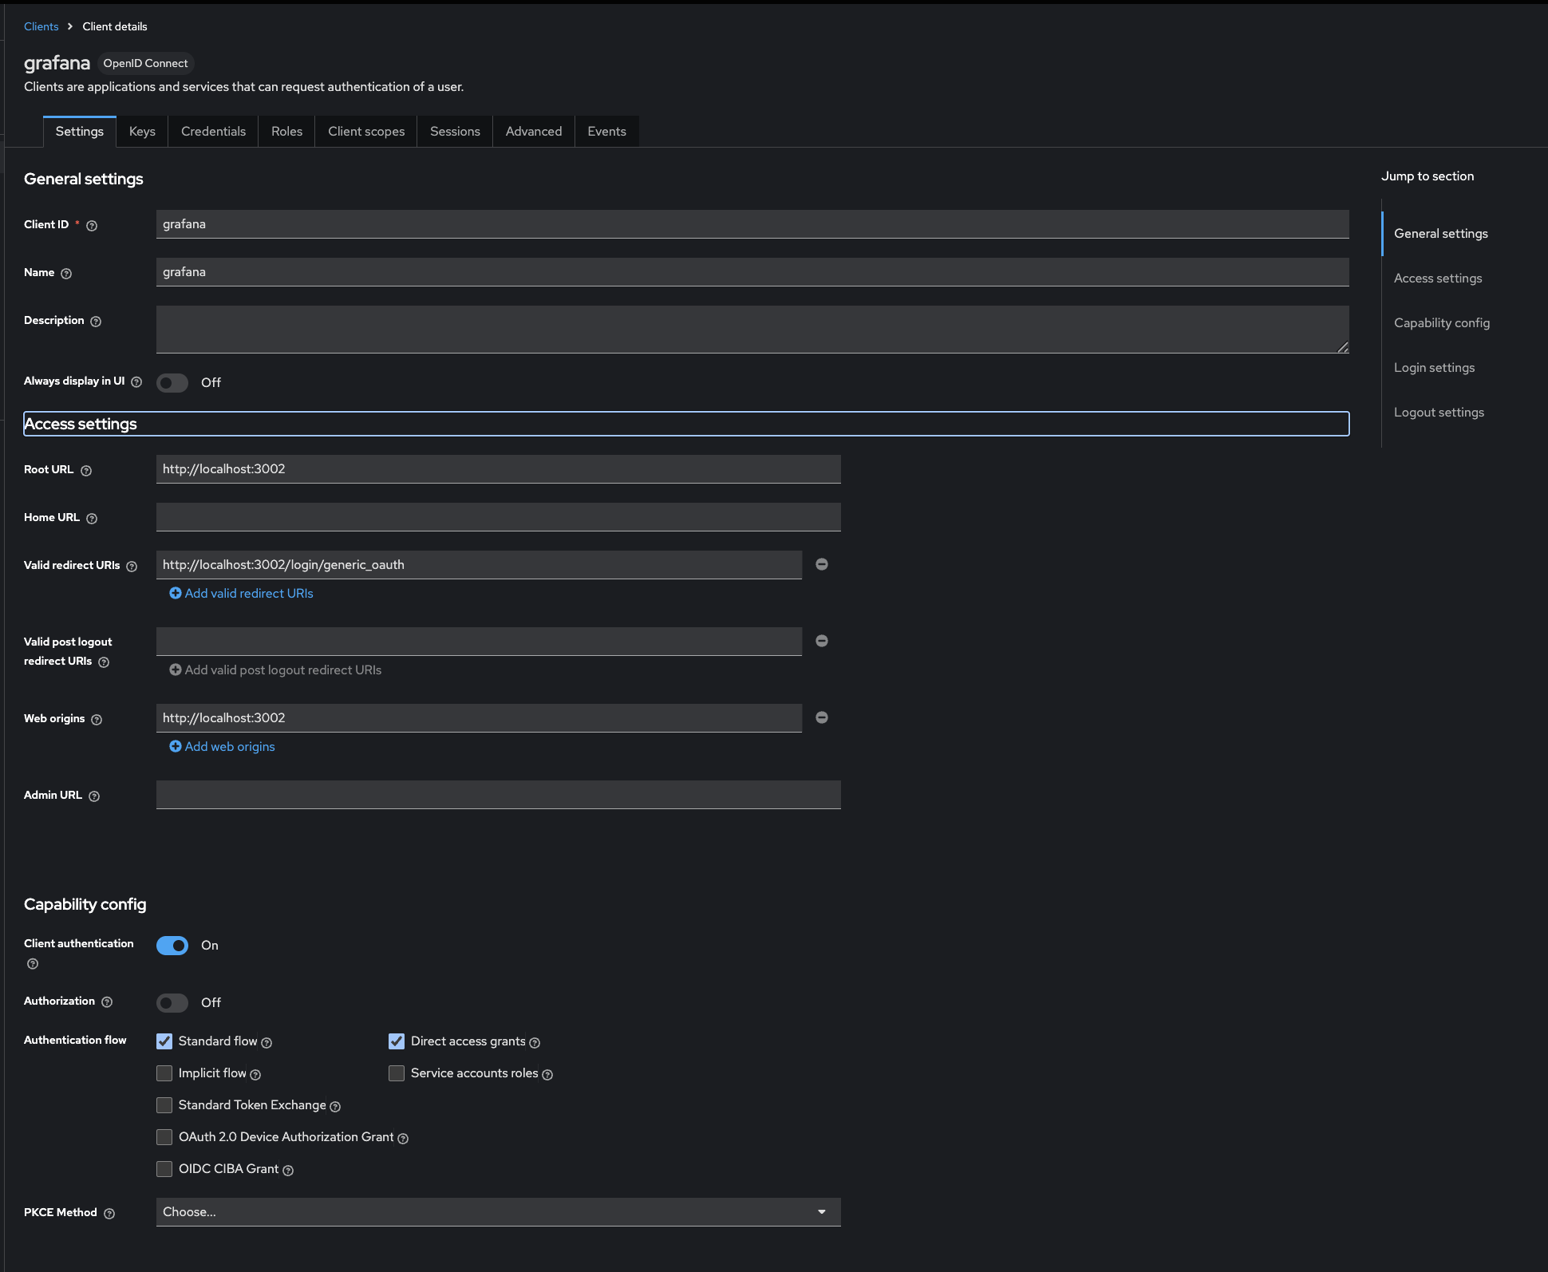Viewport: 1548px width, 1272px height.
Task: Click help icon next to Client ID
Action: [x=92, y=226]
